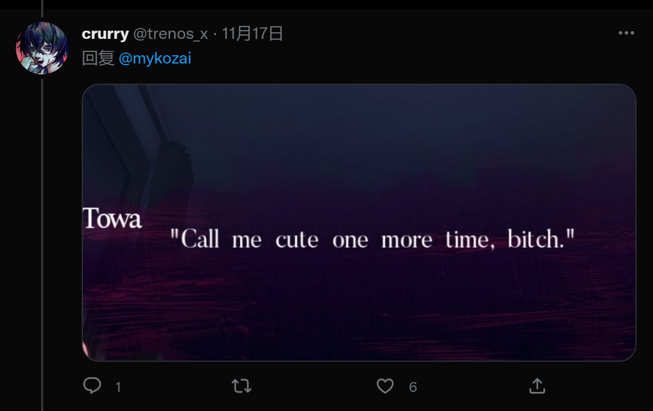Open the three-dot more options menu
Viewport: 653px width, 411px height.
626,33
